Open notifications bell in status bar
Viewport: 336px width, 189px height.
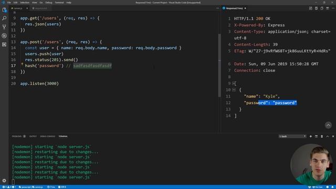pos(333,187)
